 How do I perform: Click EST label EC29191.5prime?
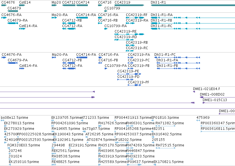coord(83,145)
